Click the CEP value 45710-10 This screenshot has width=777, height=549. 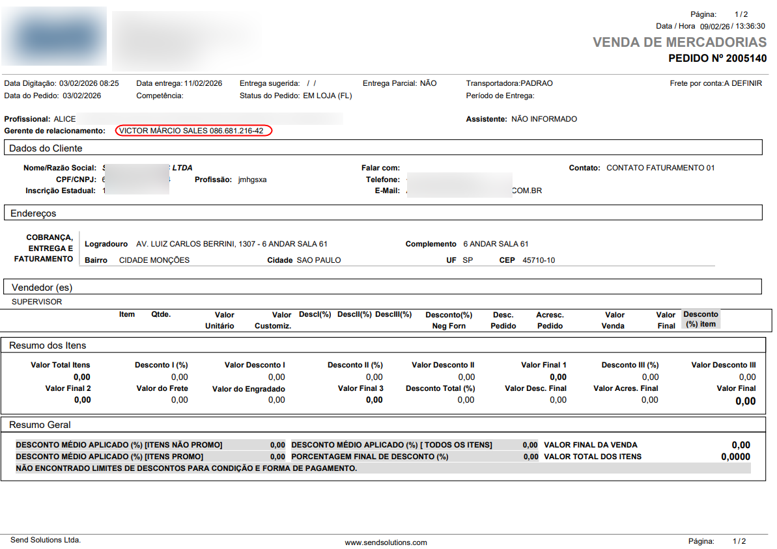(x=539, y=260)
